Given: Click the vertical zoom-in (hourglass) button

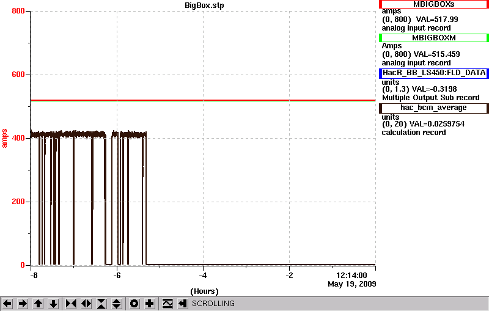Looking at the screenshot, I should 101,304.
